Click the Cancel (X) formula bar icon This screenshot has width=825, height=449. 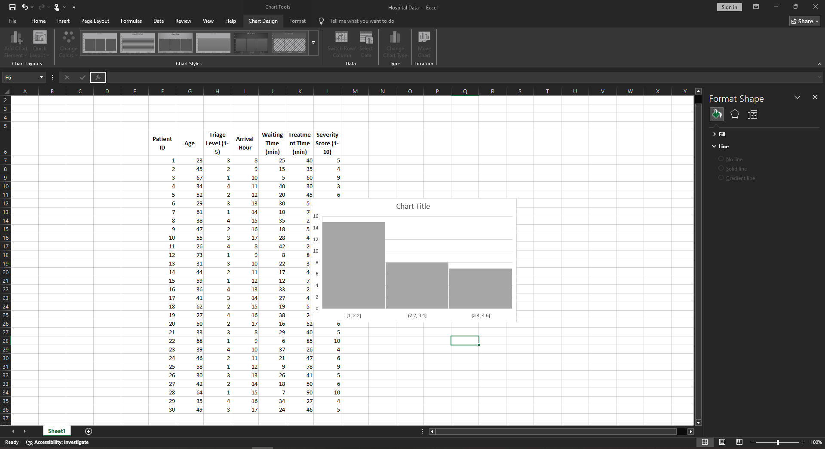tap(67, 77)
